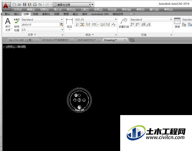Click the Remove Leader icon

(x=137, y=24)
